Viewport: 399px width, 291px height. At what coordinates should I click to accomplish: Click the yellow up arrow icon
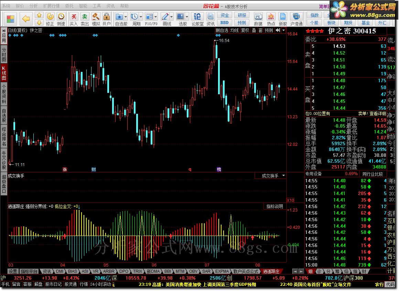[x=39, y=15]
